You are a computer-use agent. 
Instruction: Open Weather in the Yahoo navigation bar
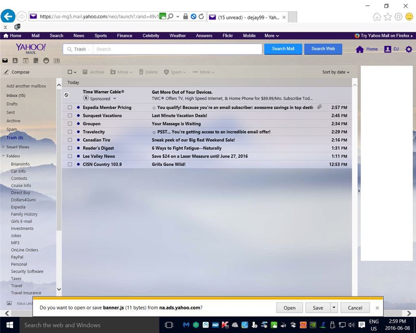(178, 36)
